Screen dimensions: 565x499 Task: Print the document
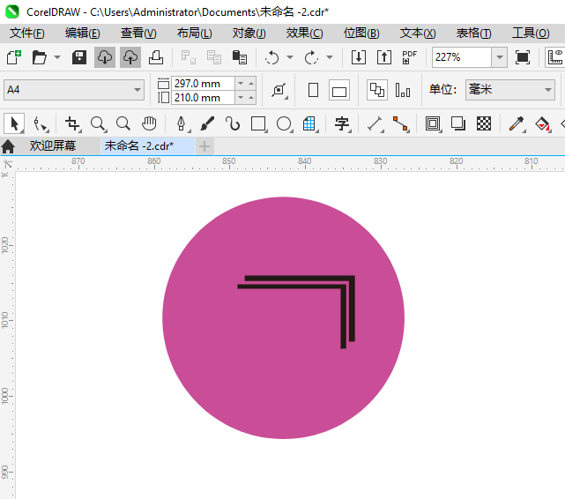[156, 57]
